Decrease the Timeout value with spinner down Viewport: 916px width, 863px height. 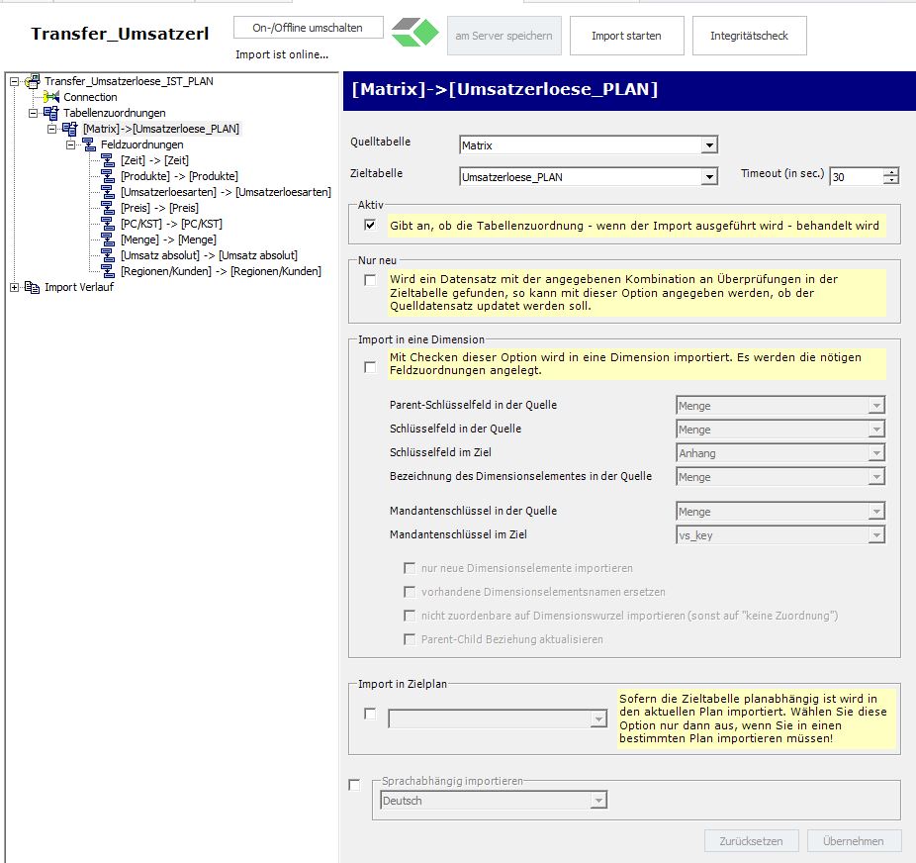(x=891, y=180)
